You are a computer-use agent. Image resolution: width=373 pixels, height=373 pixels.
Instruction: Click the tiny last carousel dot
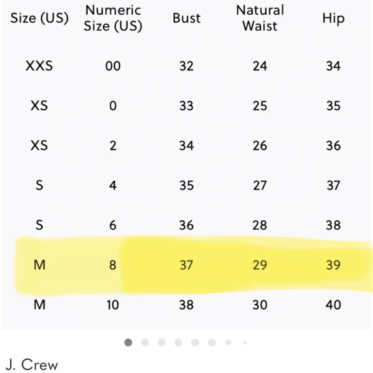(x=245, y=342)
